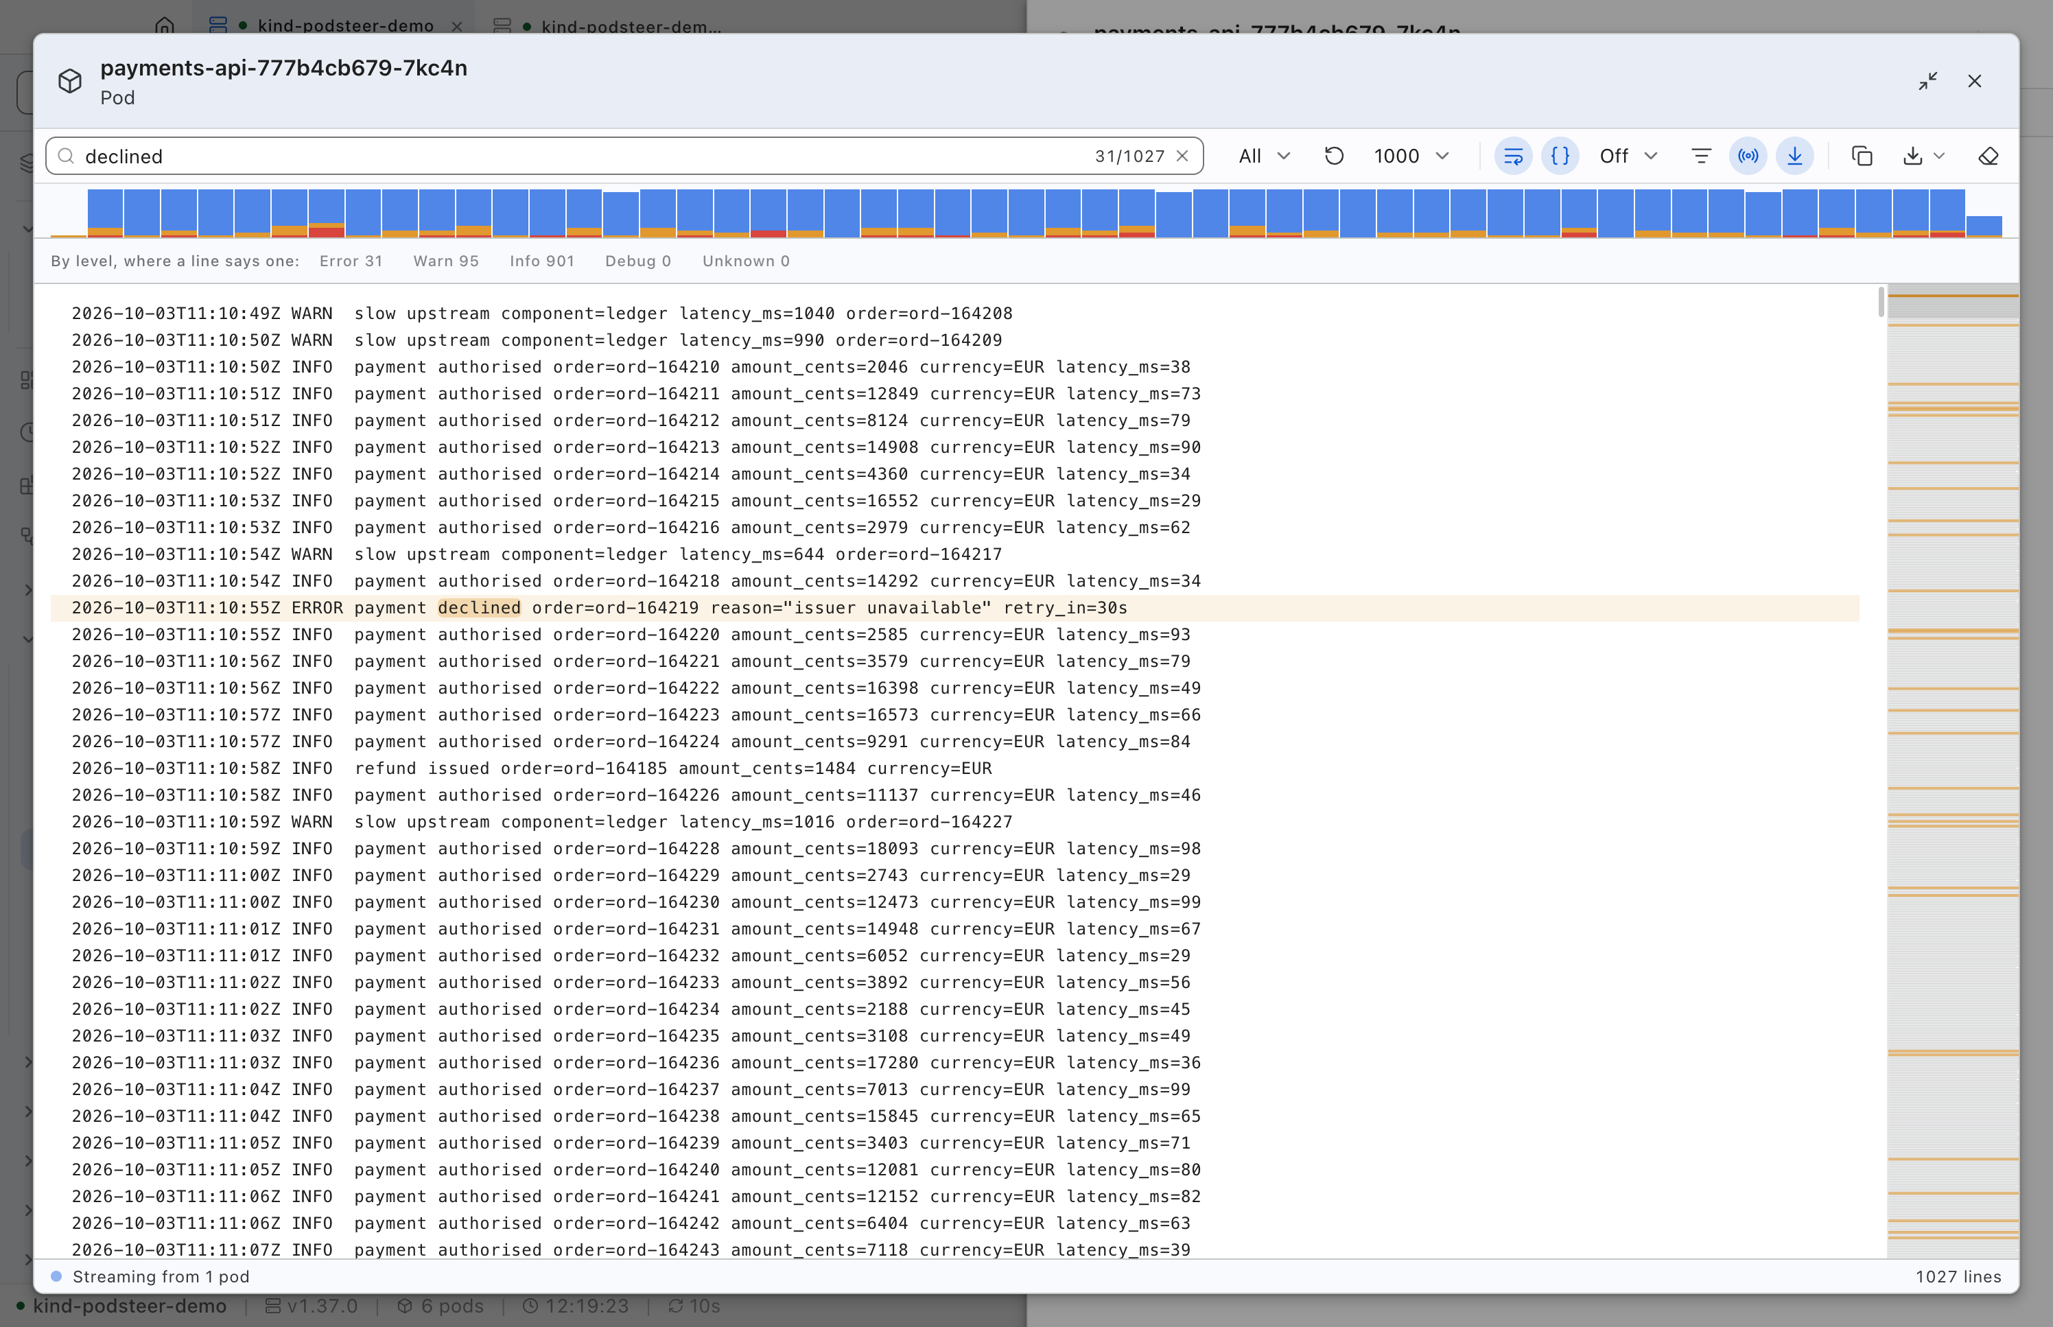Click the last short histogram bar

click(x=1984, y=226)
